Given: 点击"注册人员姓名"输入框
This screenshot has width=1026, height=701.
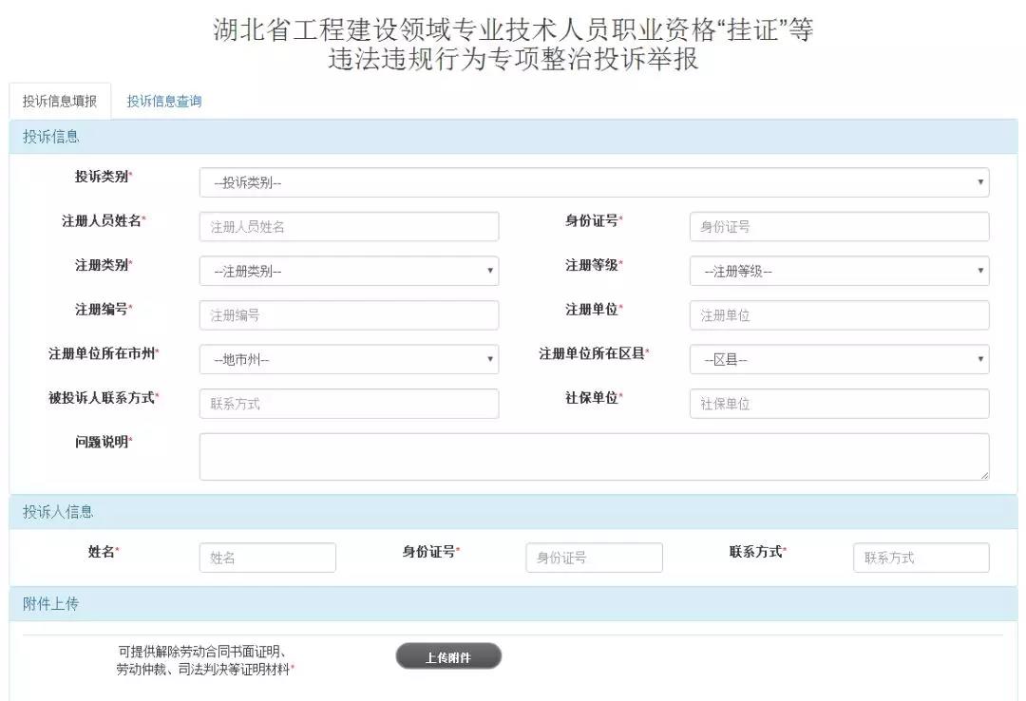Looking at the screenshot, I should (349, 226).
